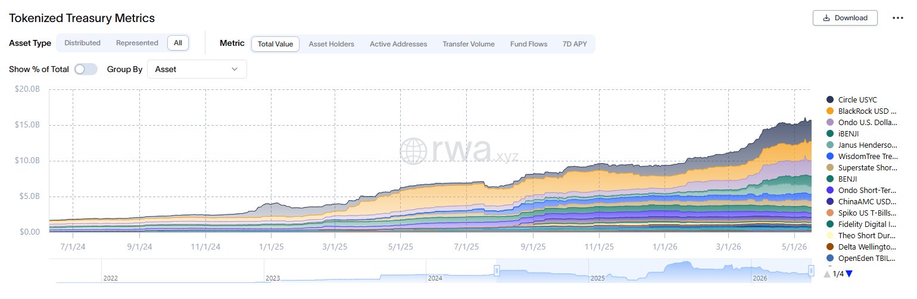Image resolution: width=917 pixels, height=299 pixels.
Task: Switch metric to Asset Holders
Action: tap(331, 44)
